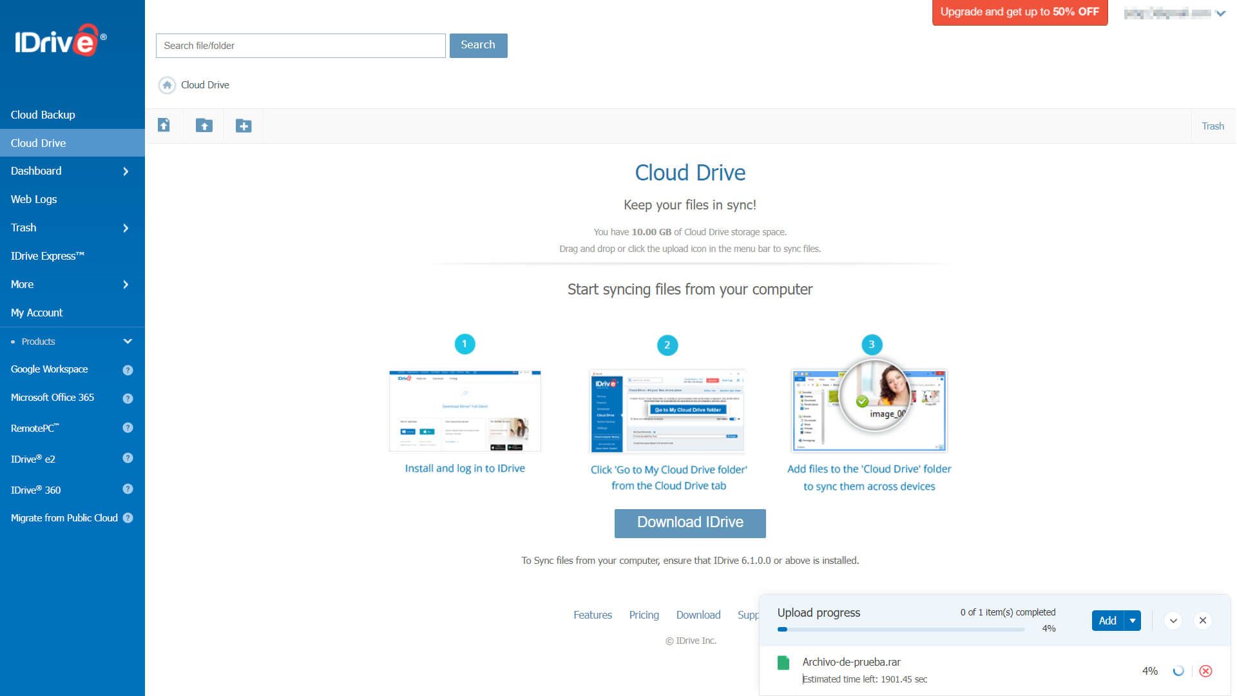This screenshot has height=696, width=1237.
Task: Click the home icon in breadcrumb
Action: (x=167, y=85)
